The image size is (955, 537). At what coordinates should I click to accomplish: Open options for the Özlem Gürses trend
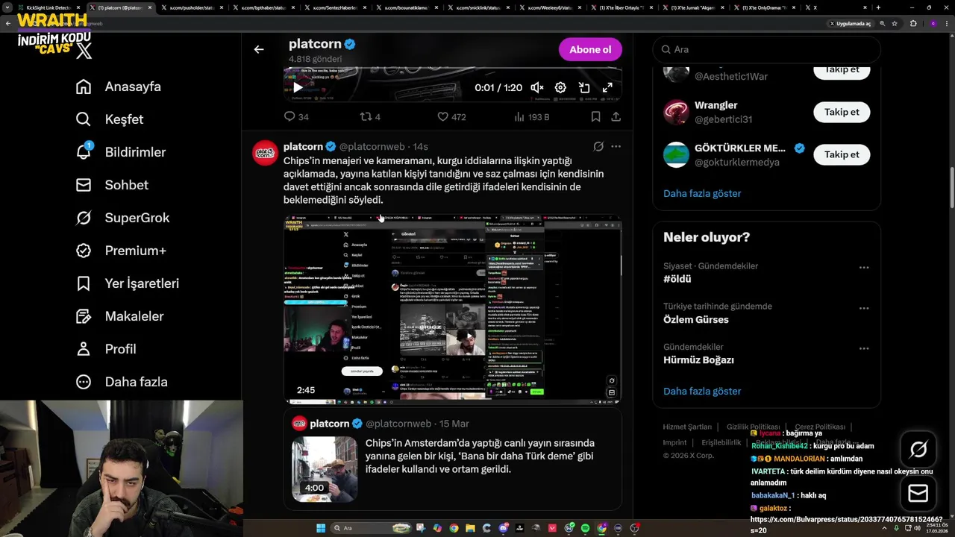[x=864, y=307]
